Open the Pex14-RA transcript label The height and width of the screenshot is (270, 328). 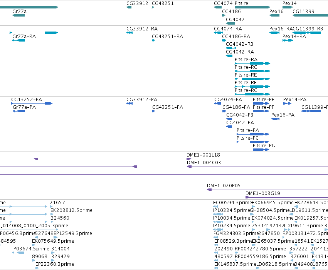[x=294, y=37]
